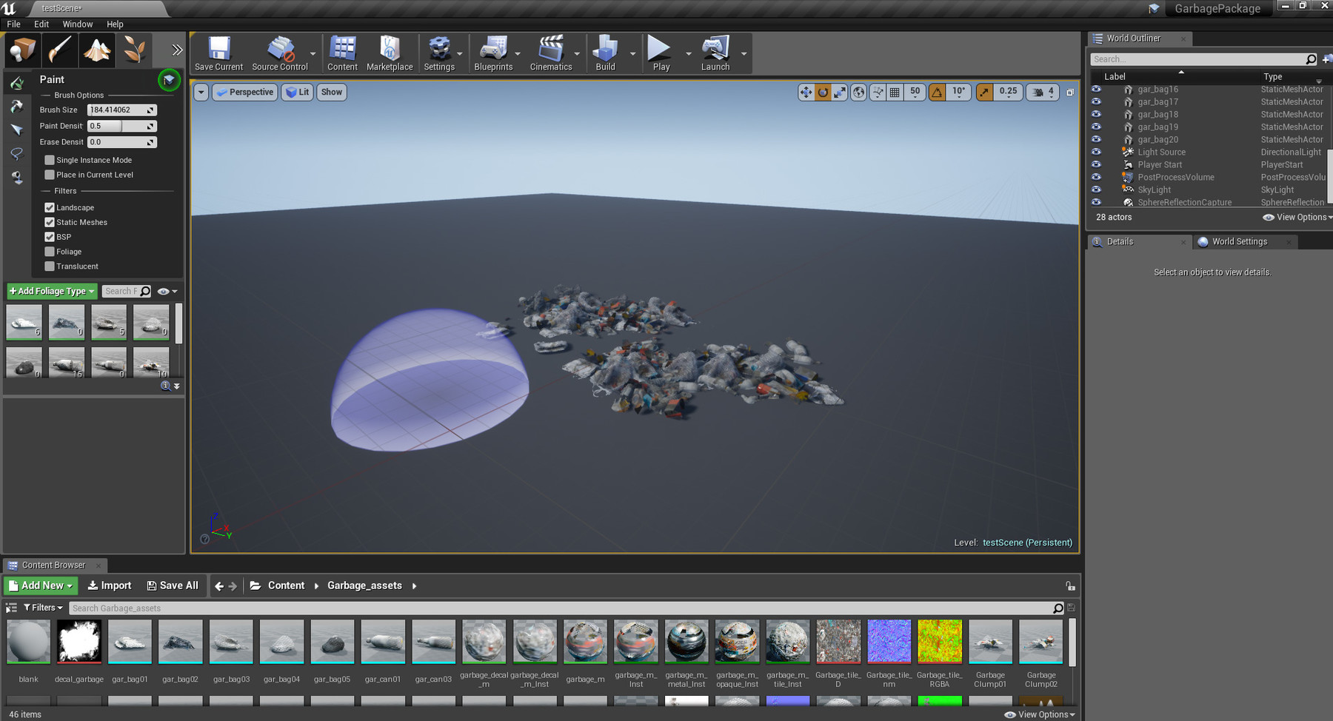Select the foliage Lasso select tool
The height and width of the screenshot is (721, 1333).
[17, 153]
